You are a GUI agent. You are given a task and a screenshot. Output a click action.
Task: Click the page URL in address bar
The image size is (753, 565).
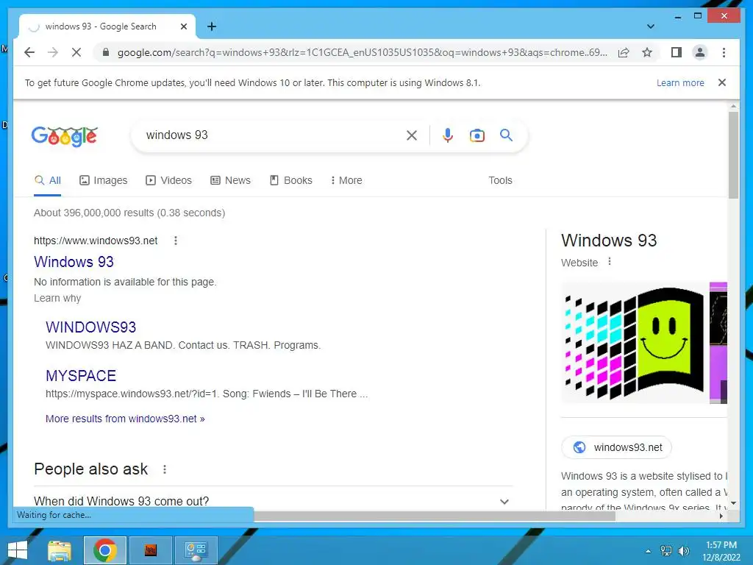click(363, 52)
